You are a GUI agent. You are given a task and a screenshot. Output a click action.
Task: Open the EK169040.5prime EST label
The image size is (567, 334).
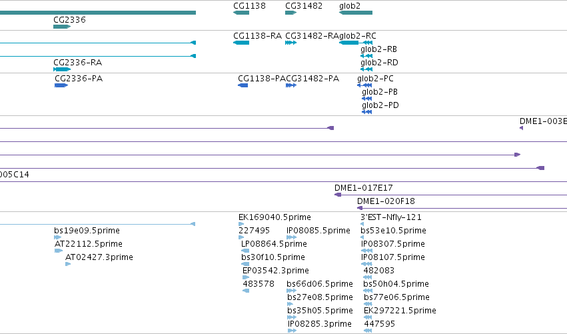click(275, 217)
